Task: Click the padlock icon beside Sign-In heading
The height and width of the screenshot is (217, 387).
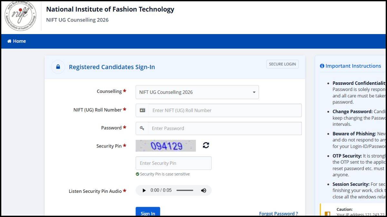Action: click(58, 67)
